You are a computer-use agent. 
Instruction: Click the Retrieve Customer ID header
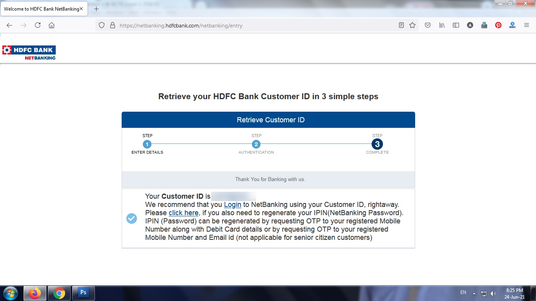pos(268,120)
